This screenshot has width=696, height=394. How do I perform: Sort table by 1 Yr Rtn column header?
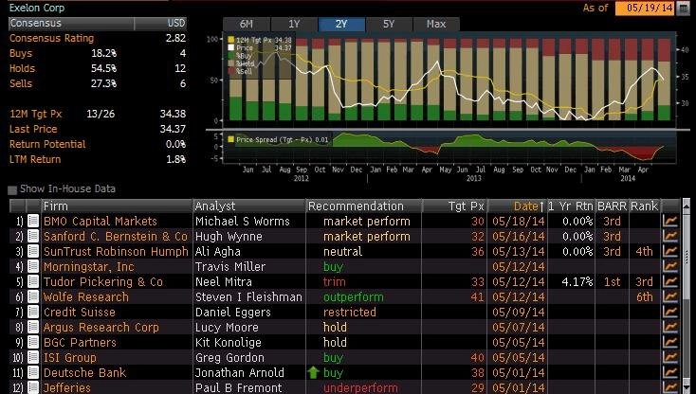571,206
